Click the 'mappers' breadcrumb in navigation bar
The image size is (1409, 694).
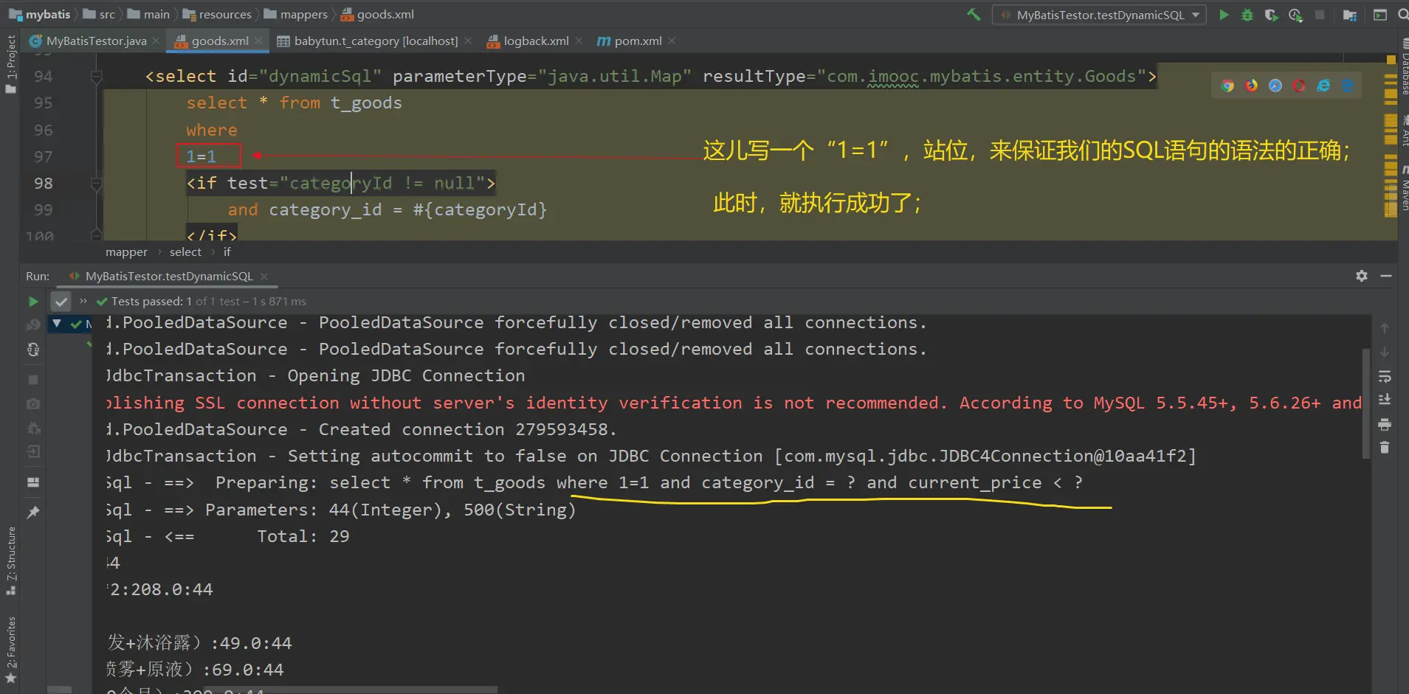[303, 15]
